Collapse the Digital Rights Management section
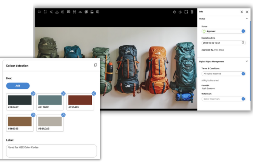The width and height of the screenshot is (253, 163). (247, 61)
